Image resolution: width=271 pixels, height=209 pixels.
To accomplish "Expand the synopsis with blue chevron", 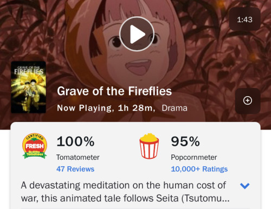I will (x=245, y=186).
